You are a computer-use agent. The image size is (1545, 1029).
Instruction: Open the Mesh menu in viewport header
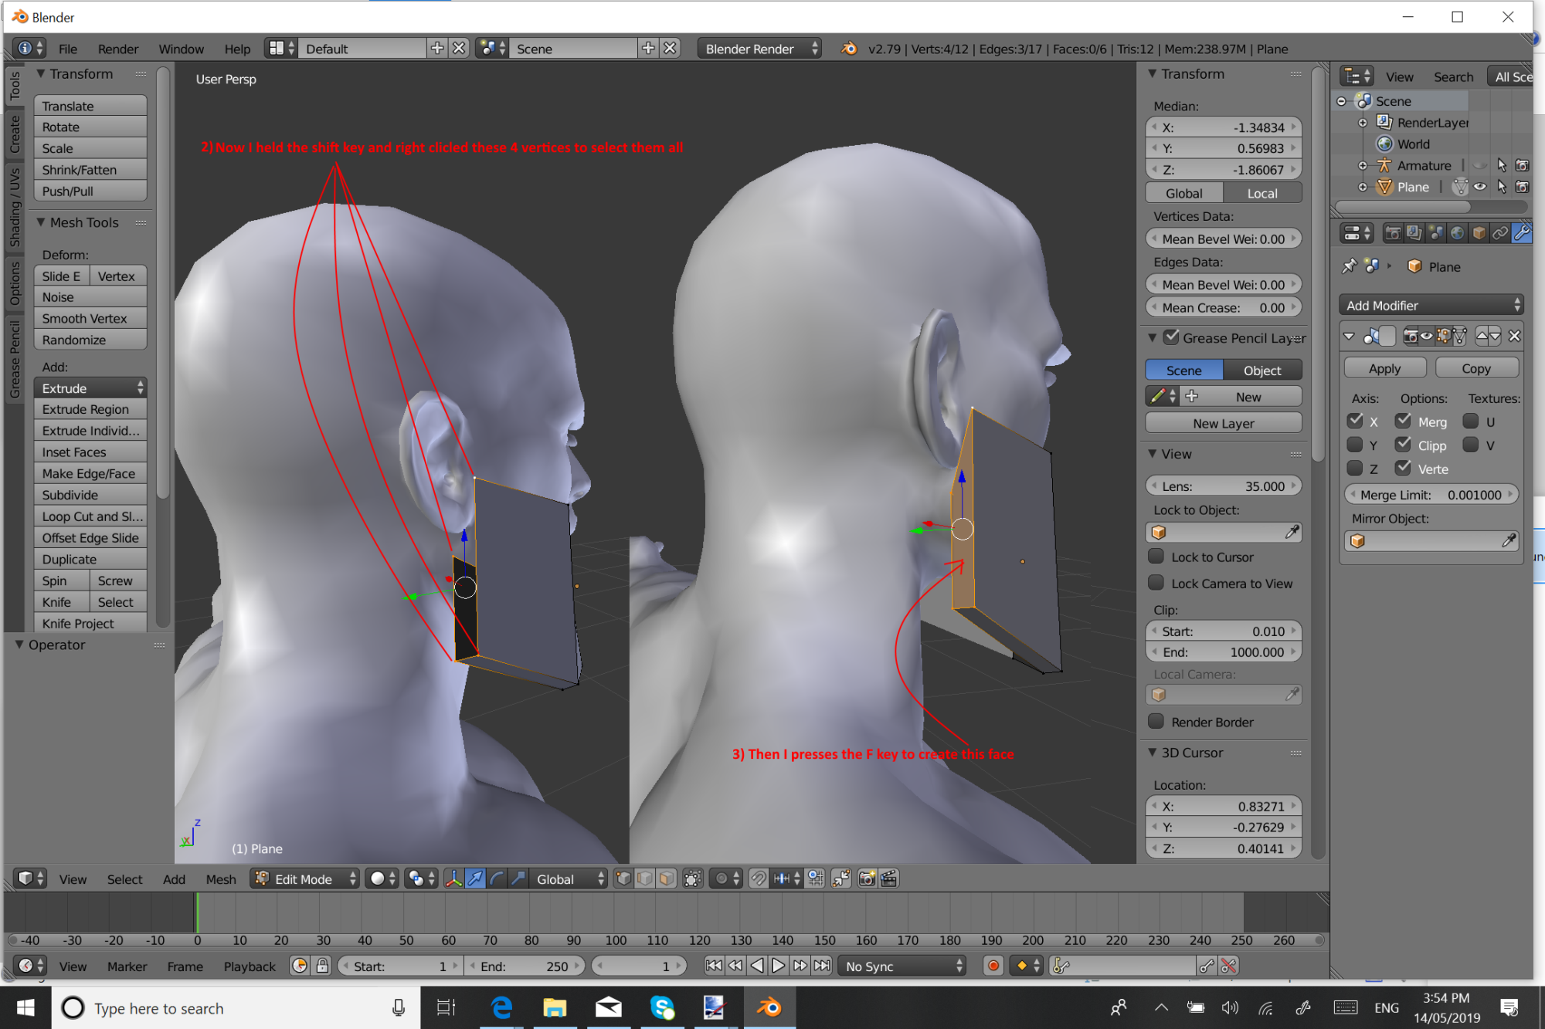(x=221, y=878)
